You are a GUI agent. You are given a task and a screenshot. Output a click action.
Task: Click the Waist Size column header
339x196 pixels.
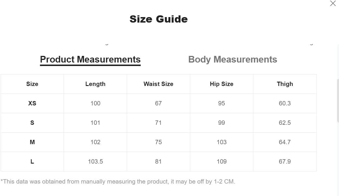(x=158, y=84)
